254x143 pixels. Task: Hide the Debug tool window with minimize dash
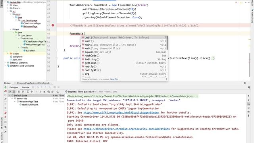pyautogui.click(x=249, y=83)
